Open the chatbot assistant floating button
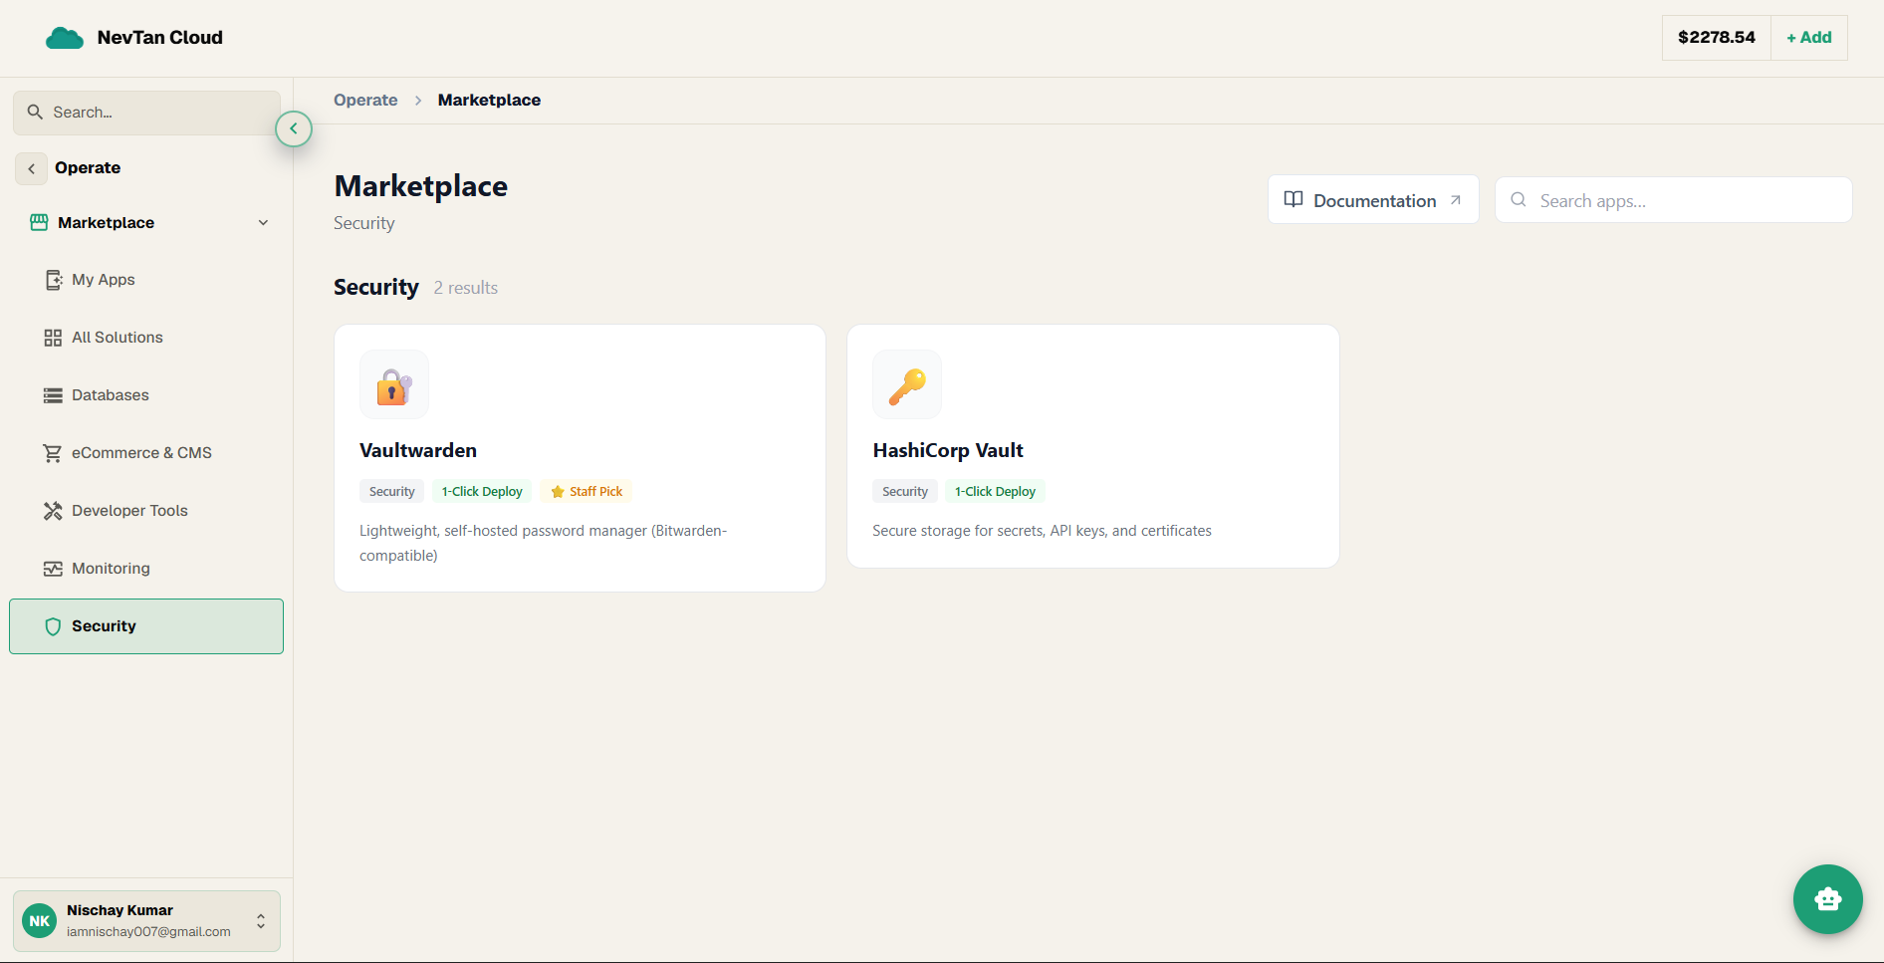Viewport: 1884px width, 963px height. [1828, 899]
